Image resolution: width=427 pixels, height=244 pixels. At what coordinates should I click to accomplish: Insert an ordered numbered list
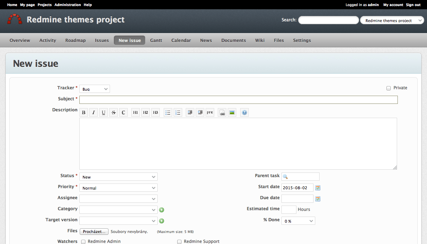[x=178, y=113]
